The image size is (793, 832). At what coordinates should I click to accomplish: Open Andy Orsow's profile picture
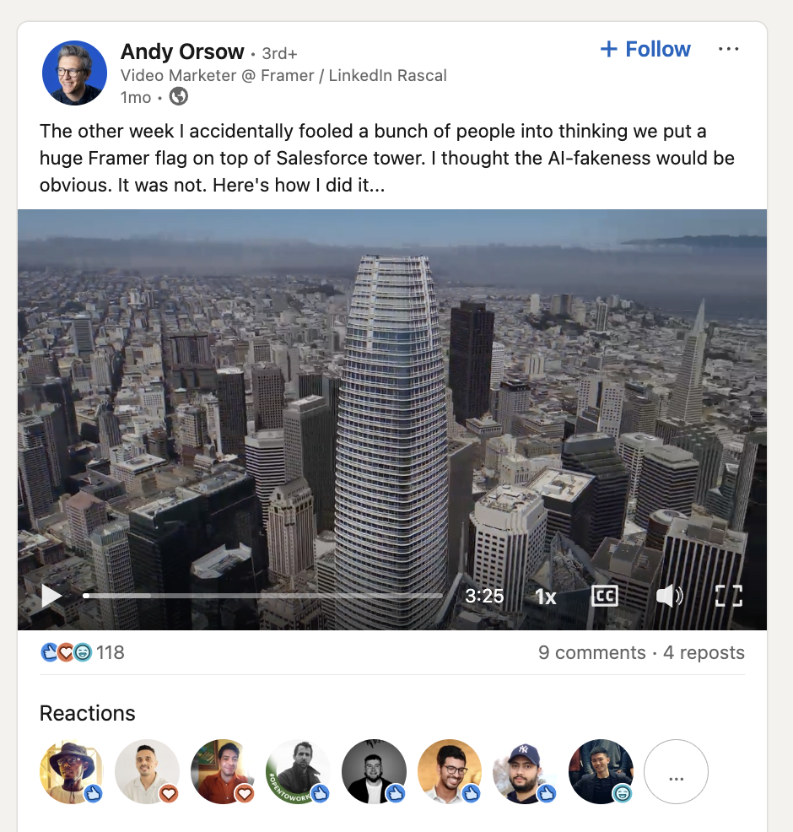click(74, 73)
